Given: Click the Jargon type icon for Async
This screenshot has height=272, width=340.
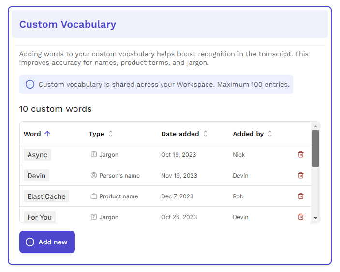Looking at the screenshot, I should click(94, 154).
